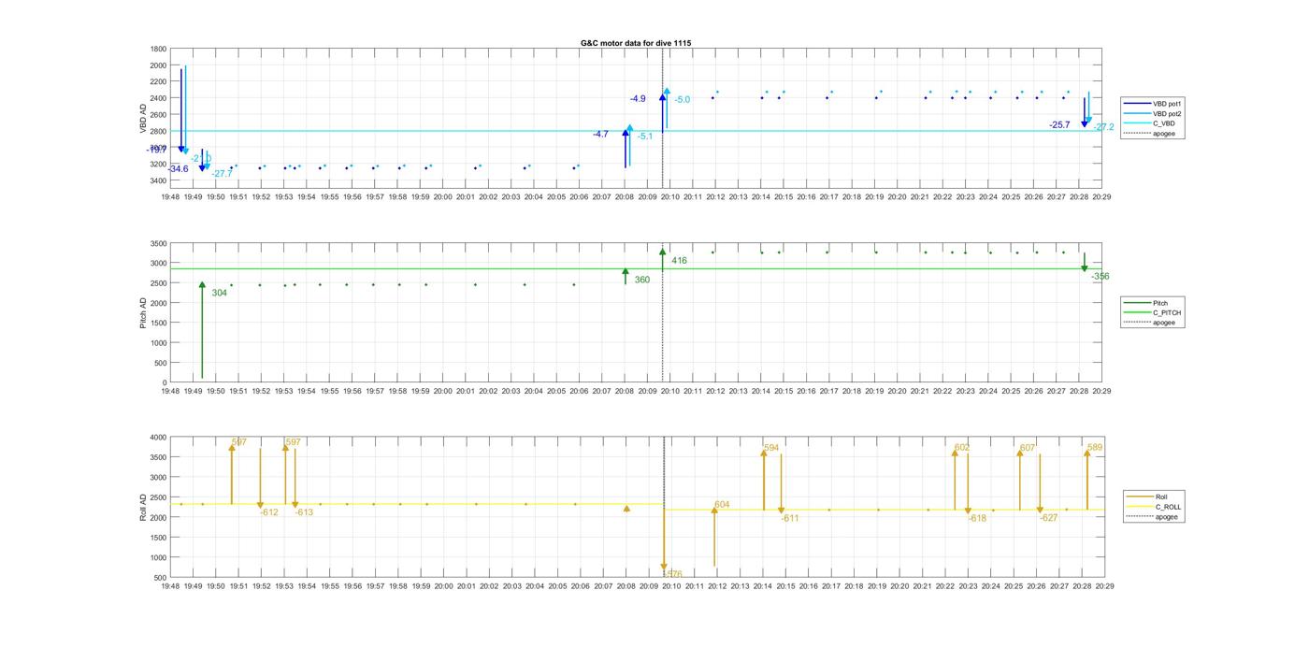Click the '3400' tick on VBD axis
Image resolution: width=1309 pixels, height=648 pixels.
click(x=158, y=180)
